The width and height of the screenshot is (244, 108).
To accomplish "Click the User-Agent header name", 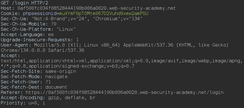I will (x=16, y=45).
